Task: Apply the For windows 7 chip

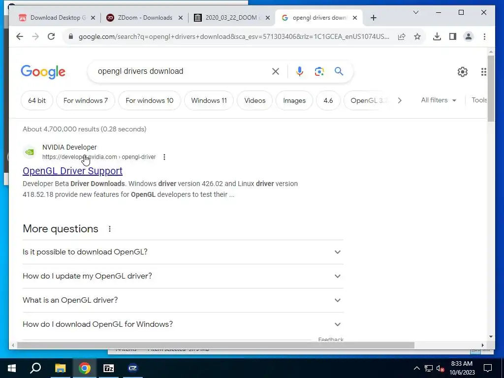Action: point(86,100)
